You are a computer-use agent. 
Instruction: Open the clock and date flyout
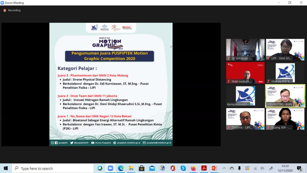[285, 168]
